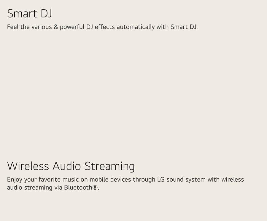
Task: Click the words "sound system" in the paragraph
Action: pyautogui.click(x=186, y=180)
